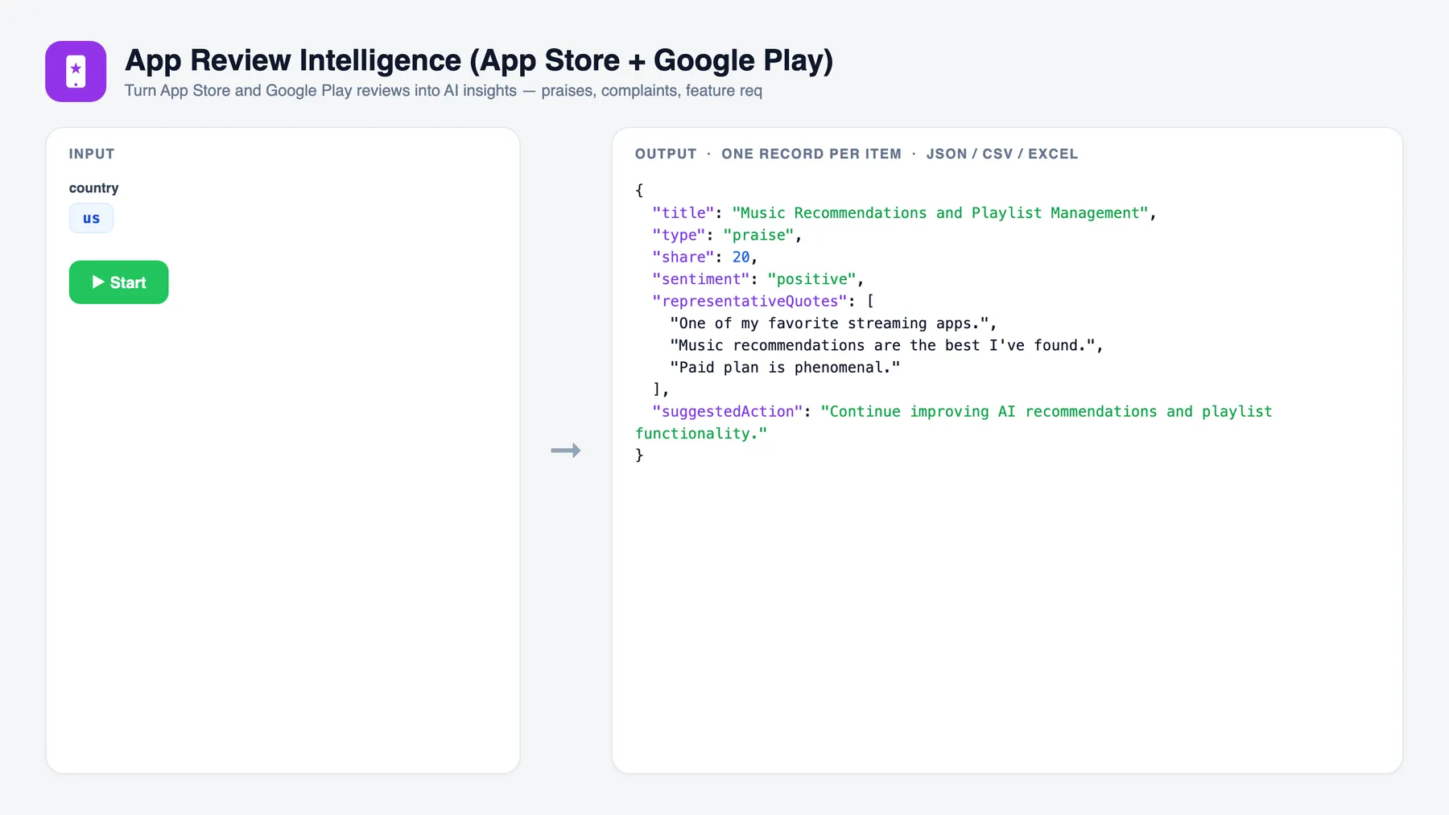Click the "representativeQuotes" key
Screen dimensions: 1449x815
click(x=749, y=301)
